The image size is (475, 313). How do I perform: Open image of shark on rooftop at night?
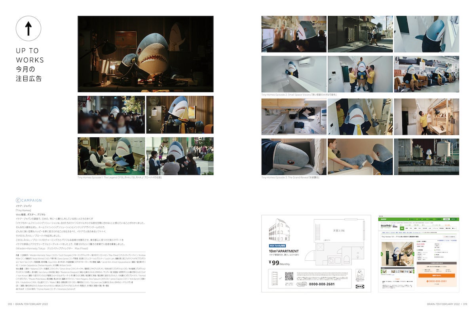click(x=427, y=157)
